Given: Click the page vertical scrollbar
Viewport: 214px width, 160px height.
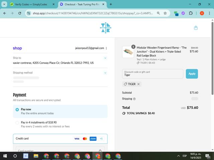Looking at the screenshot, I should point(212,59).
